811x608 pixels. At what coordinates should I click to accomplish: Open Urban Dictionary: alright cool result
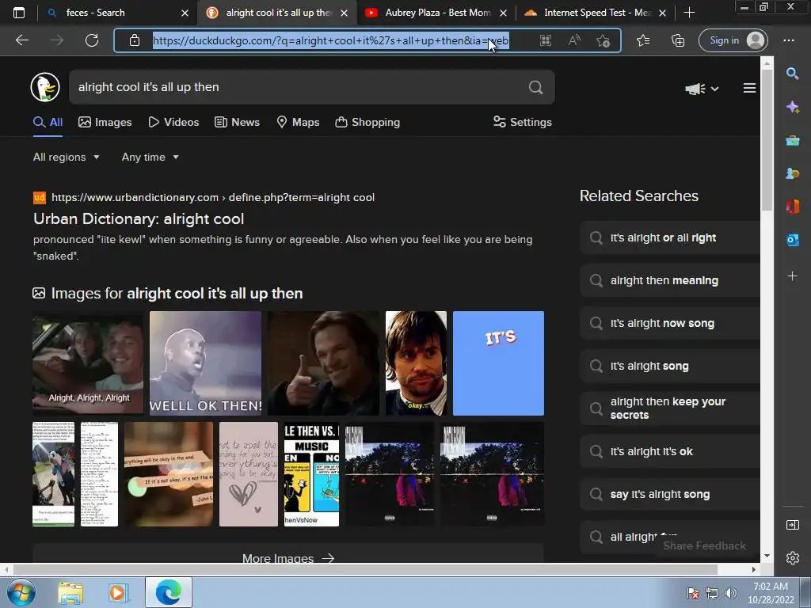click(x=139, y=219)
